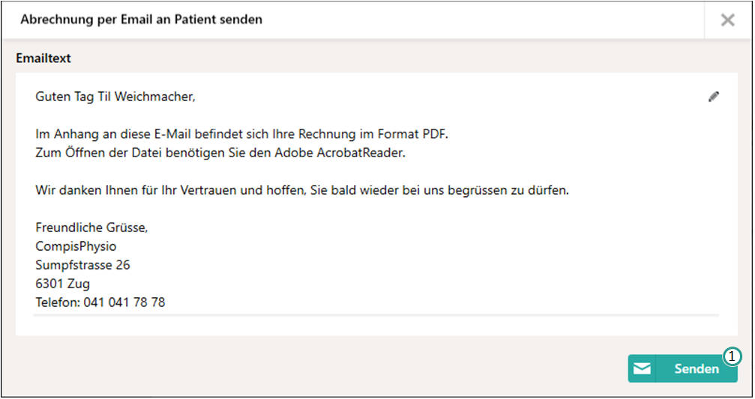This screenshot has height=399, width=755.
Task: Click the dialog title 'Abrechnung per Email an Patient senden'
Action: (x=141, y=19)
